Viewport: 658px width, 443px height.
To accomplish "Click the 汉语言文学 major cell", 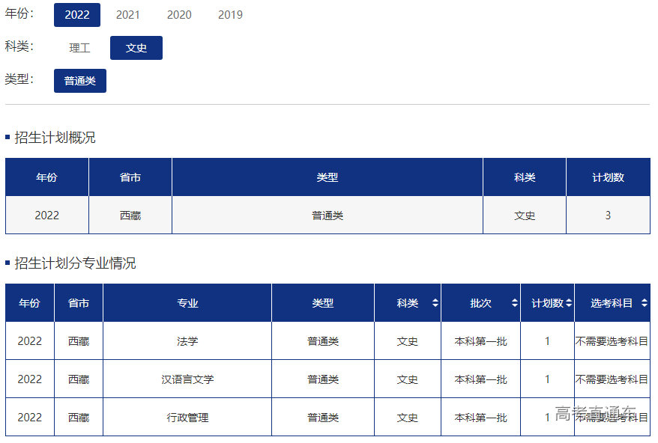I will click(x=187, y=379).
